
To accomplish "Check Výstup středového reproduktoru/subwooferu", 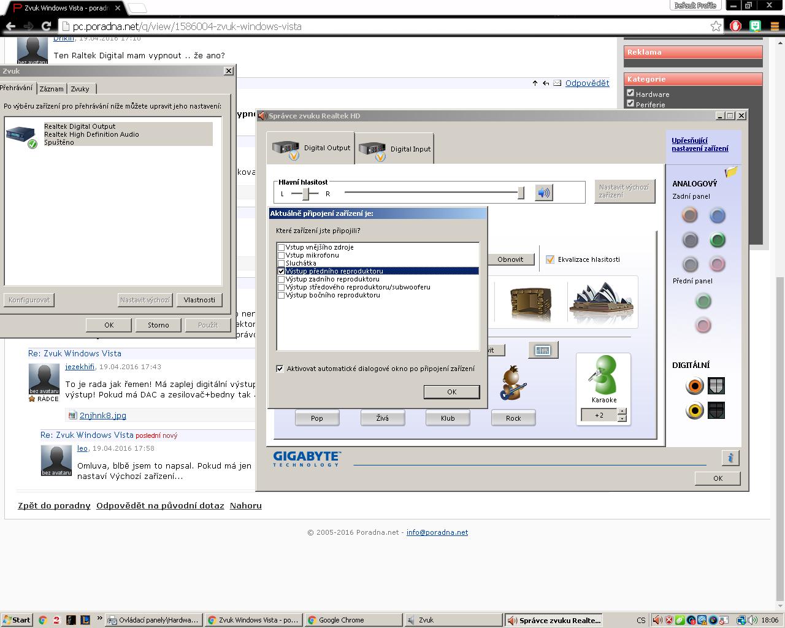I will 281,287.
